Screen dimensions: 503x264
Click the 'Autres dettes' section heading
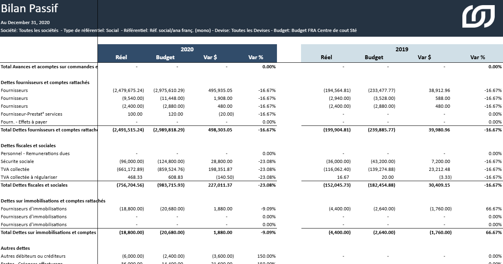[x=15, y=248]
